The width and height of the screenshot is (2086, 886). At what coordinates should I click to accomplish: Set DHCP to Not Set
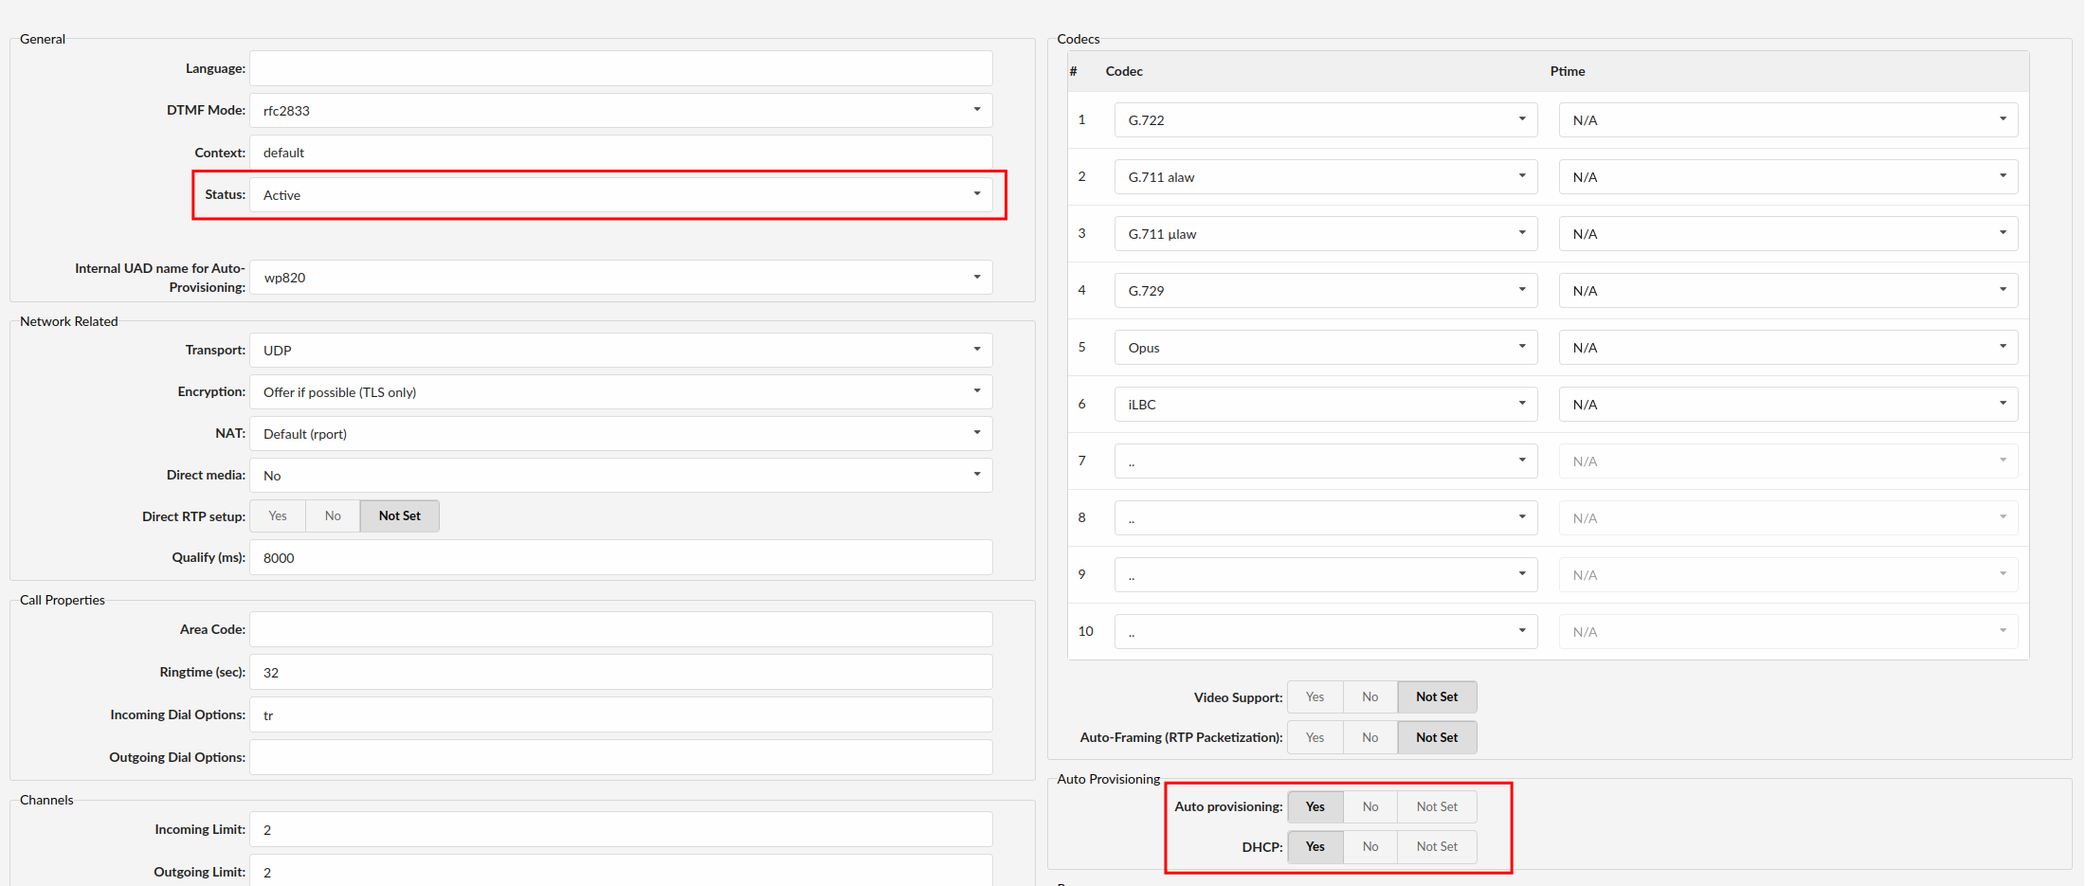coord(1437,847)
